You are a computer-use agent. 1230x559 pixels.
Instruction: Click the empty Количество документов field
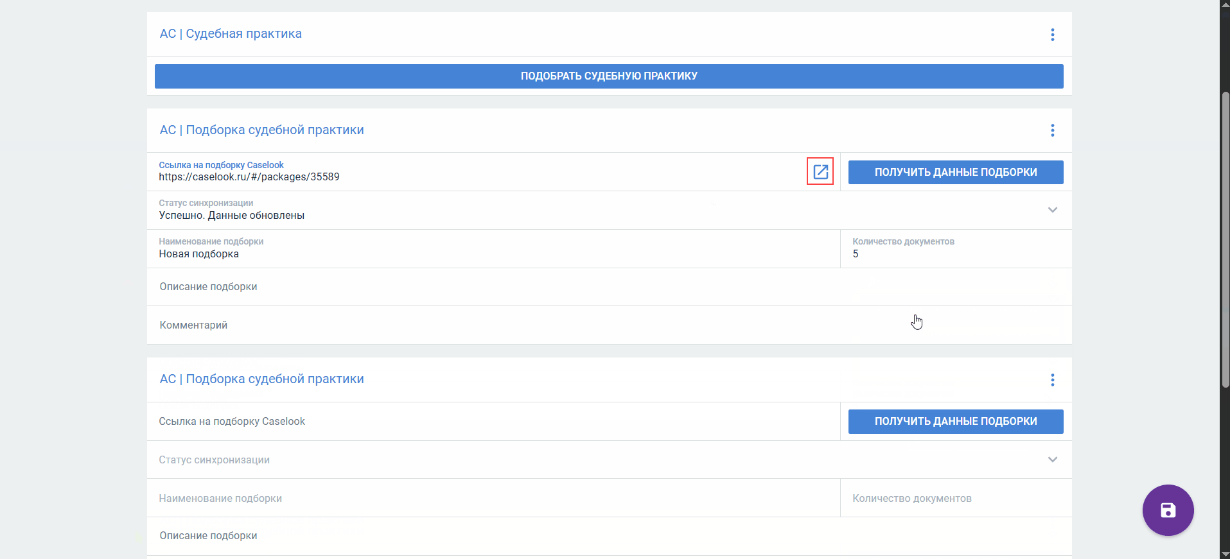pyautogui.click(x=955, y=499)
